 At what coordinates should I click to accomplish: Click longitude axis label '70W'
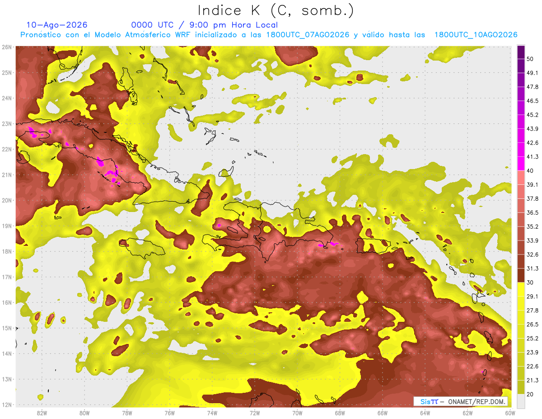click(297, 413)
